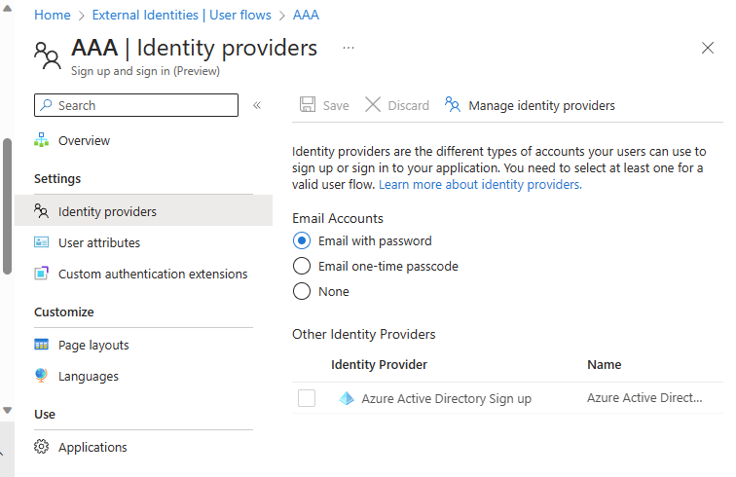This screenshot has height=477, width=736.
Task: Click the AAA breadcrumb link
Action: click(x=306, y=15)
